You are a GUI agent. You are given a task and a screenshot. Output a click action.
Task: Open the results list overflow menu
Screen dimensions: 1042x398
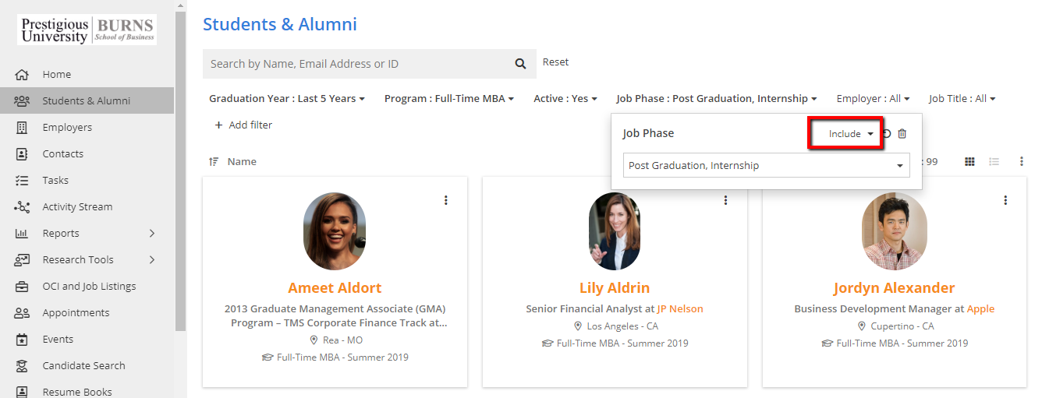click(1022, 161)
